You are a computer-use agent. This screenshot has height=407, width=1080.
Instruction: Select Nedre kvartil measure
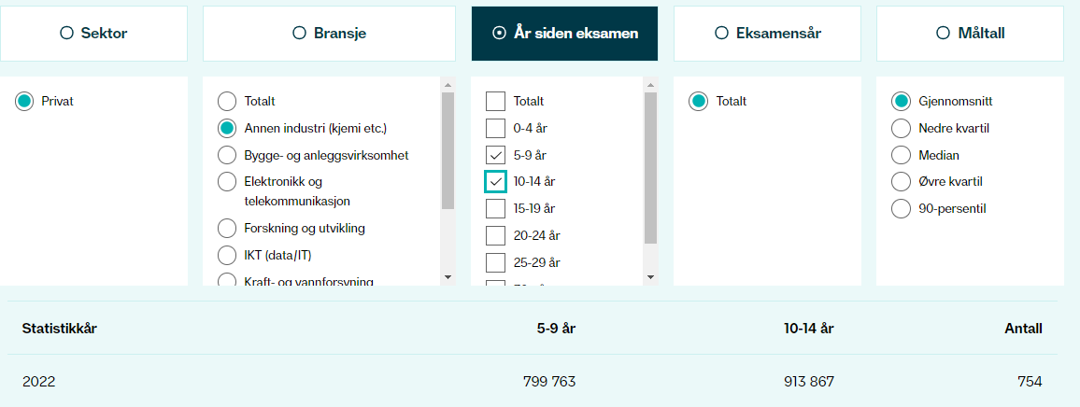[x=901, y=128]
